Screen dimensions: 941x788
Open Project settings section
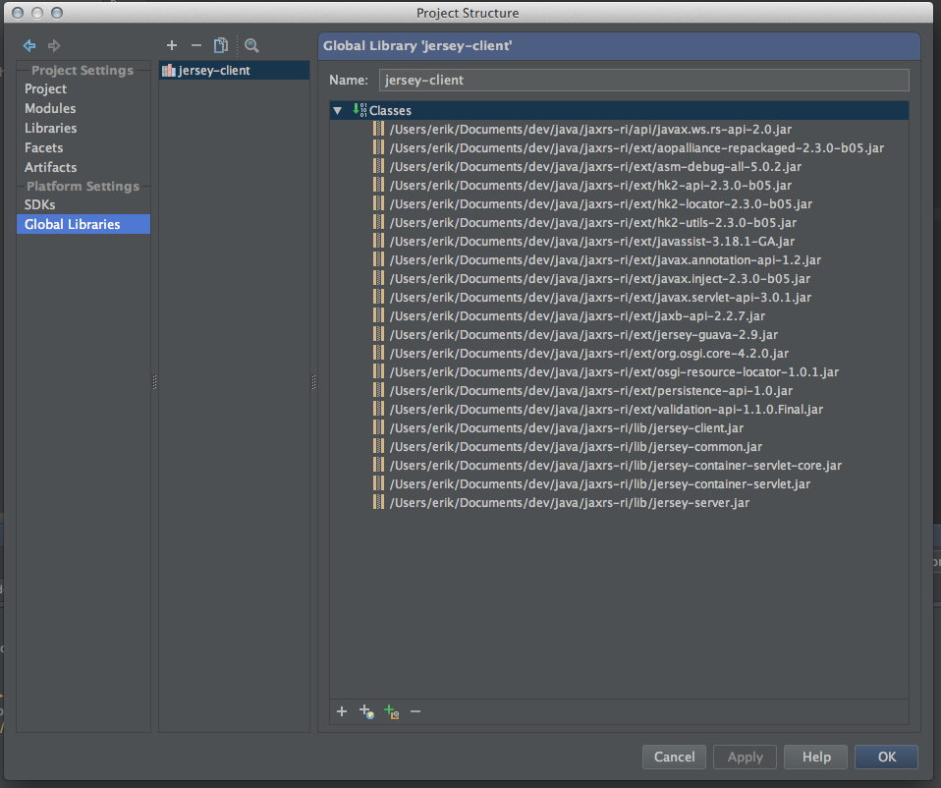(x=45, y=88)
